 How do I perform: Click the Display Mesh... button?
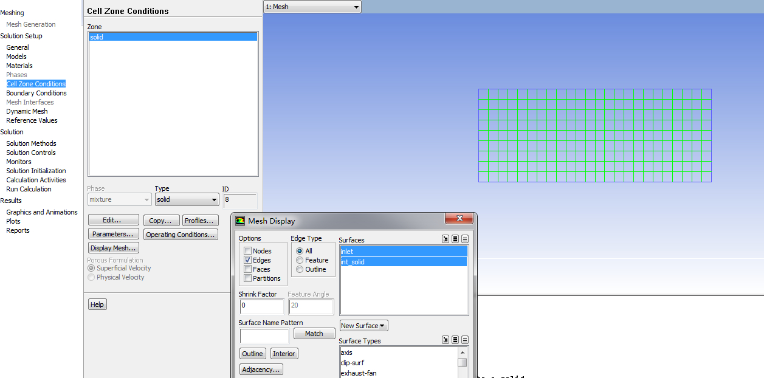(114, 248)
